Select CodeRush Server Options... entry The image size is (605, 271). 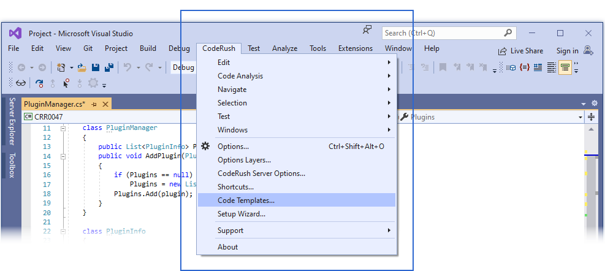(296, 174)
